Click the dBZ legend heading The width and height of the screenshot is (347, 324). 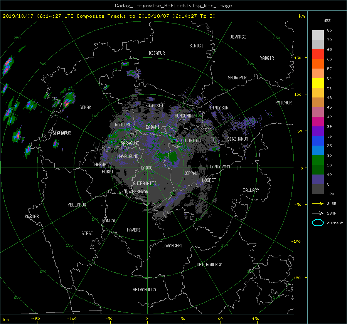(327, 21)
